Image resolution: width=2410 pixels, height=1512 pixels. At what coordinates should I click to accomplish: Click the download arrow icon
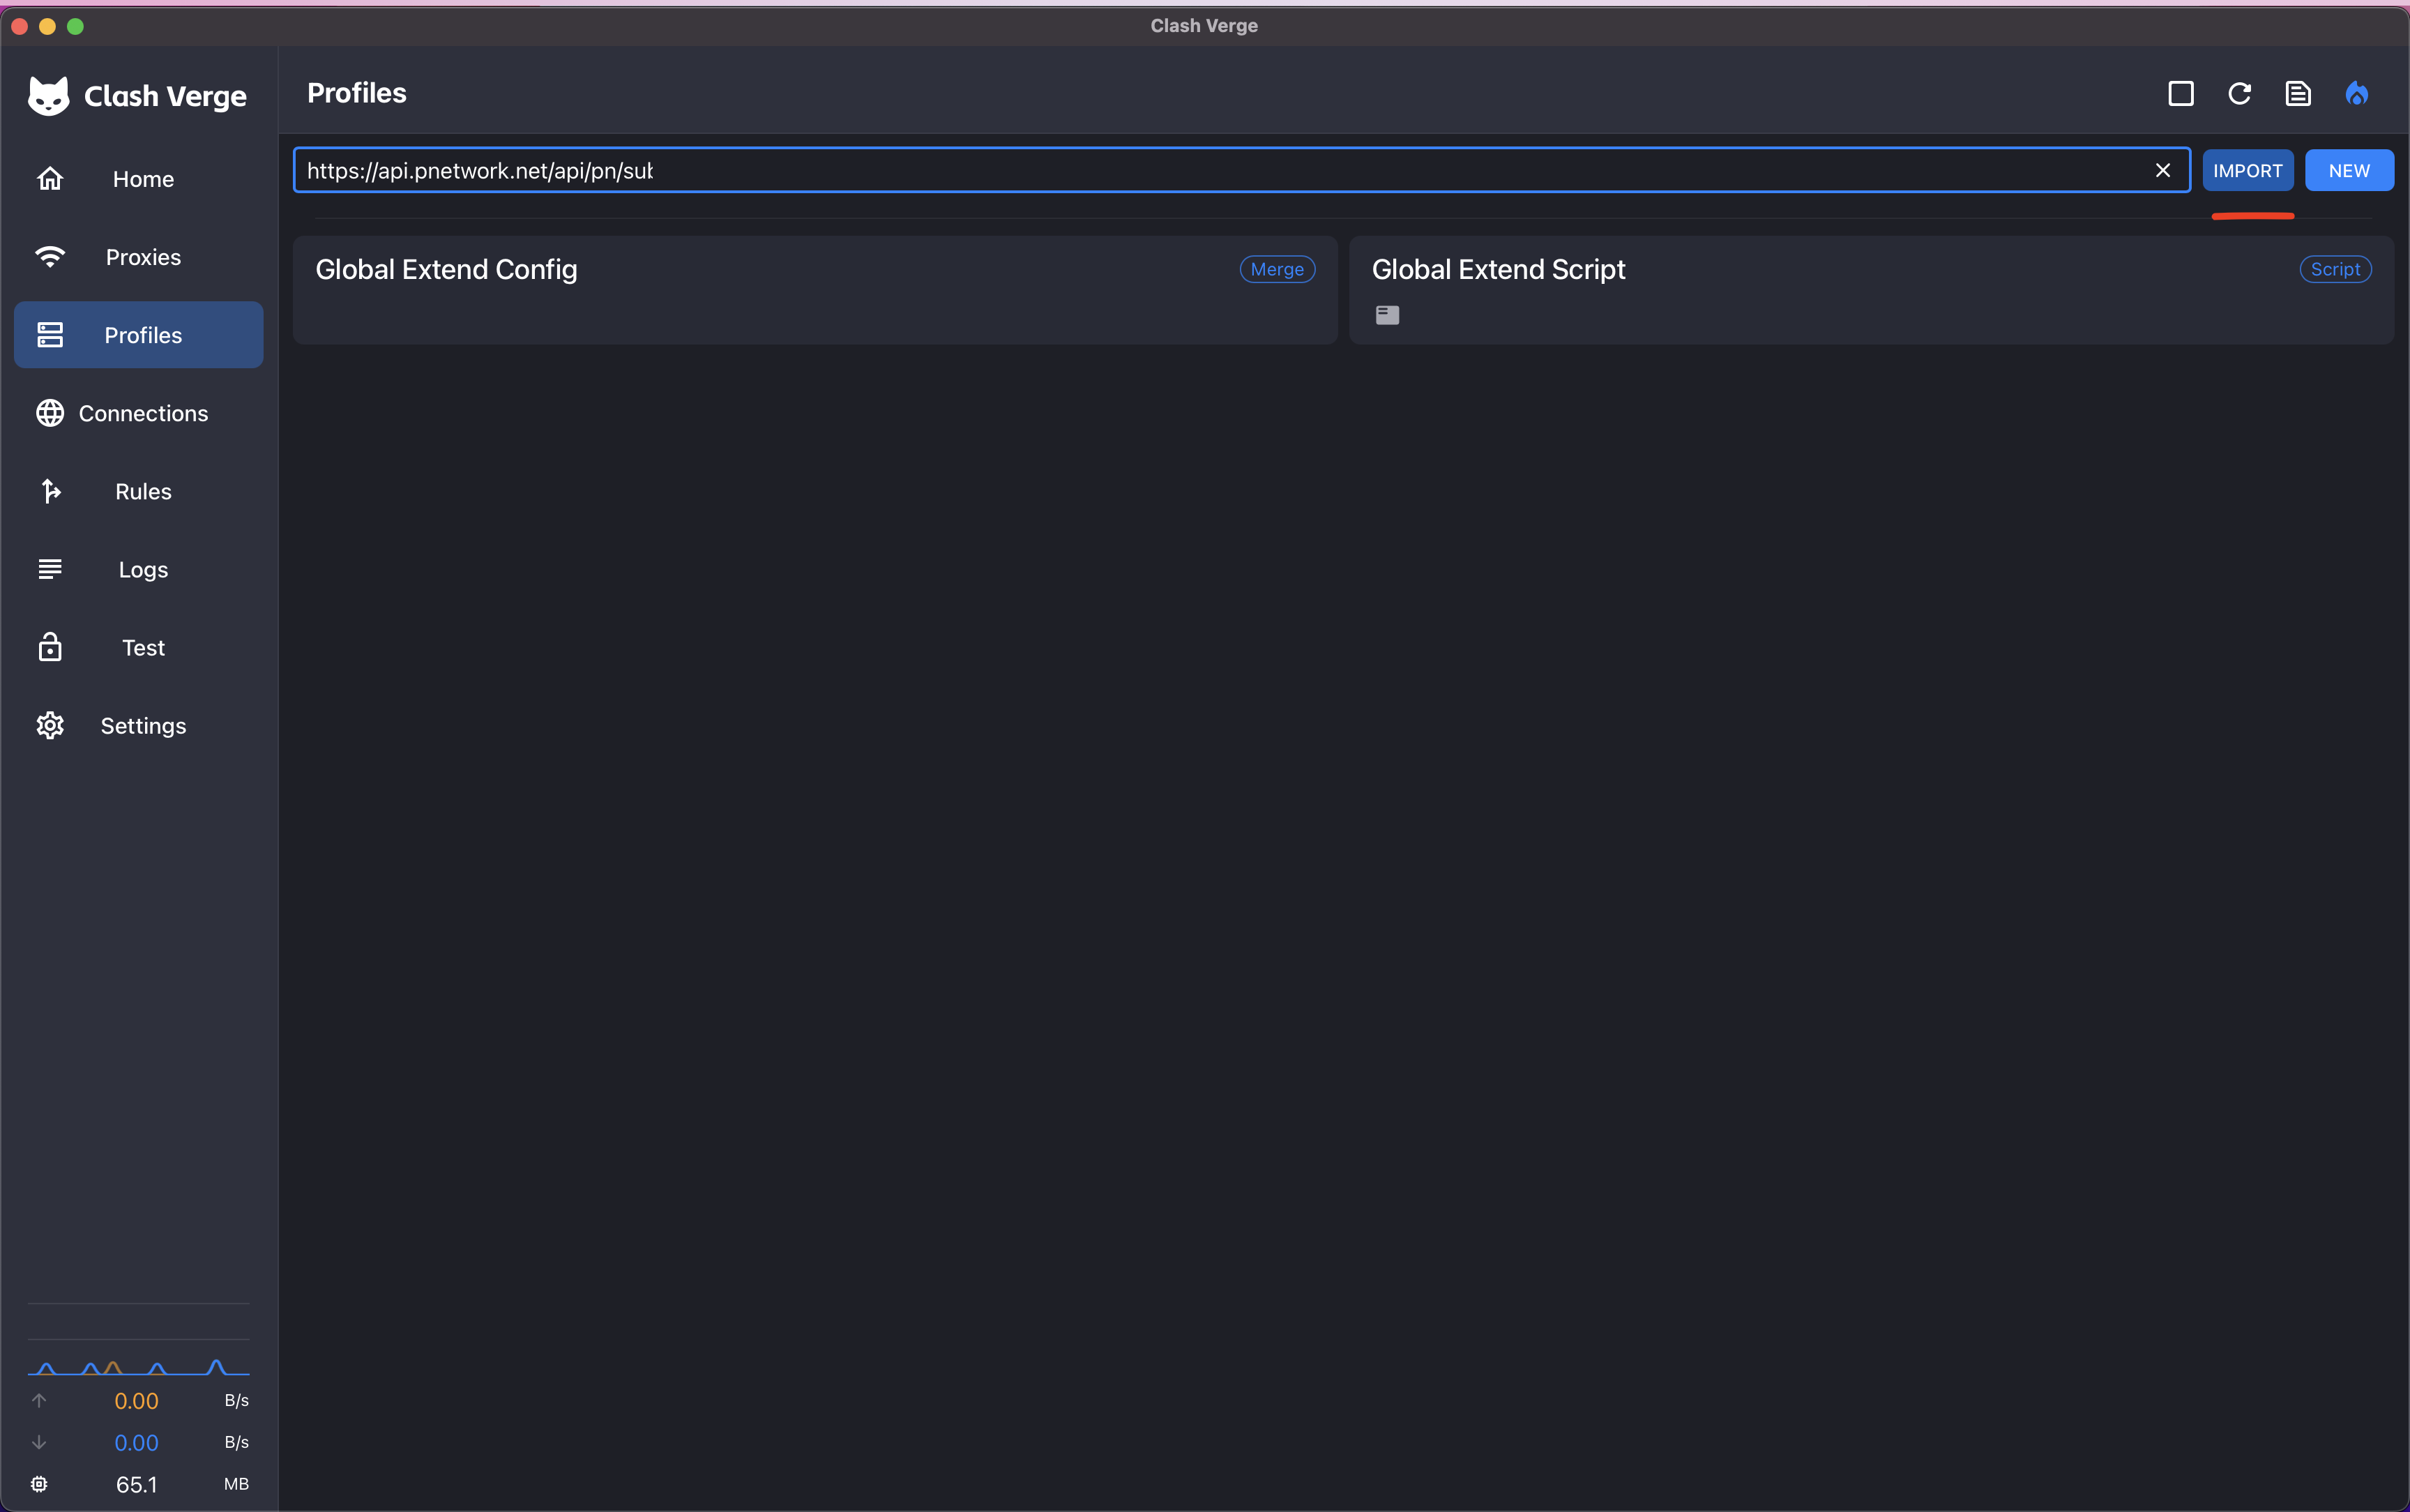click(39, 1442)
